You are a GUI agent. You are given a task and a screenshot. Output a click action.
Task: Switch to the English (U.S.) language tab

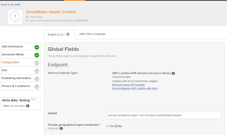pyautogui.click(x=60, y=34)
